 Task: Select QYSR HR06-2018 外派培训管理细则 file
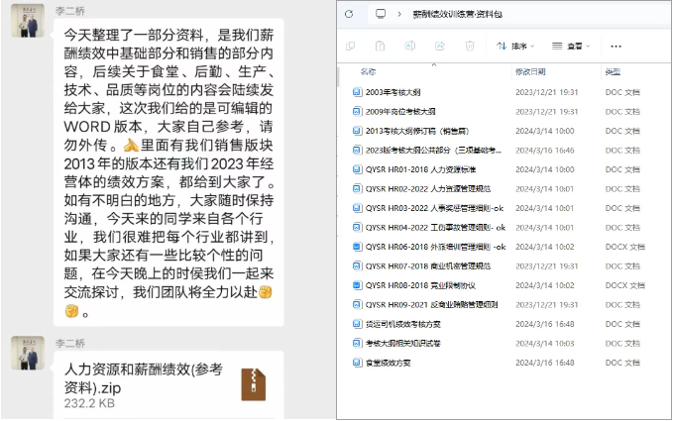point(428,246)
